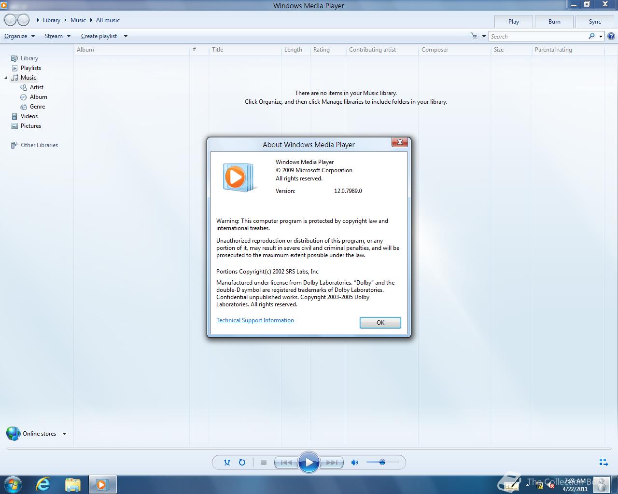The image size is (618, 494).
Task: Sort by the Size column header
Action: point(511,50)
